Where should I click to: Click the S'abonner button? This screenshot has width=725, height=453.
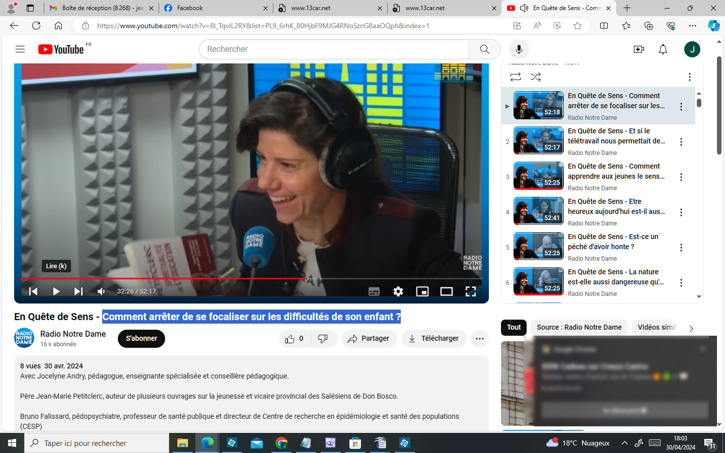click(141, 339)
